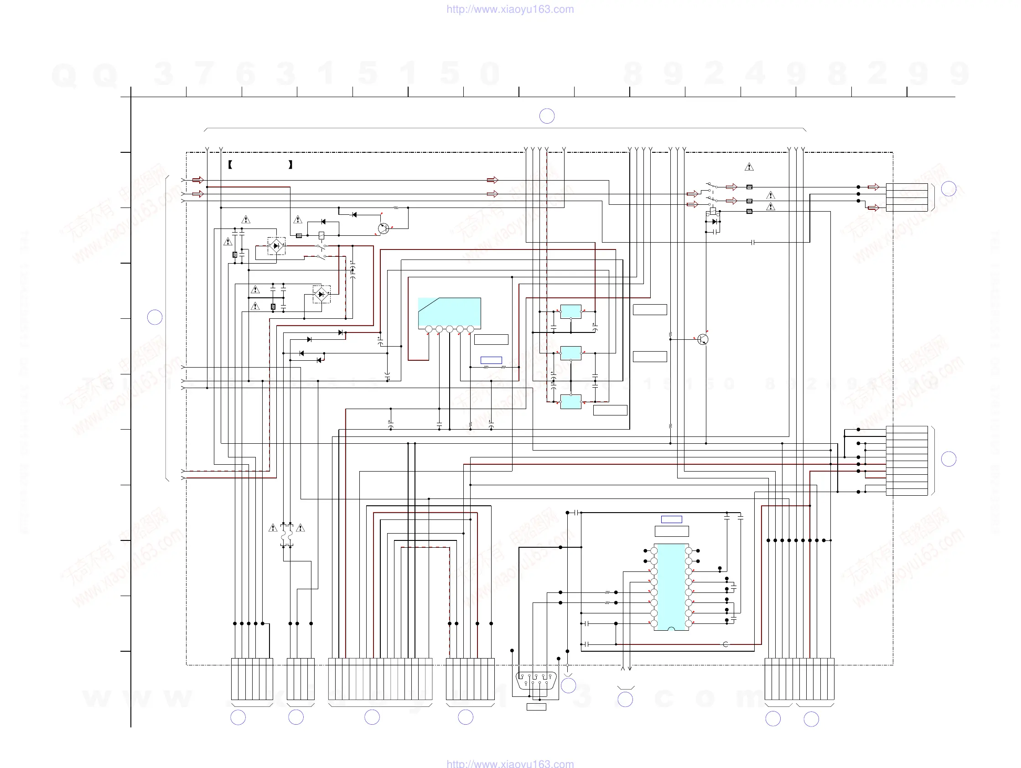Click the blue circle marker on left edge

tap(155, 317)
